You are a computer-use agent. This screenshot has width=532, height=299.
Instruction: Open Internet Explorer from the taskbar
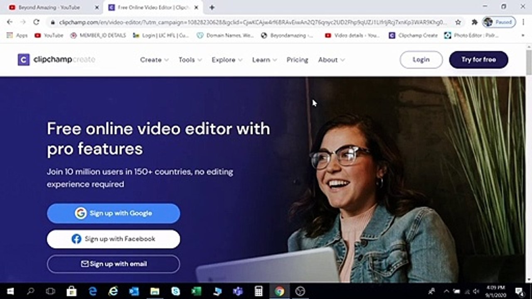[x=113, y=291]
